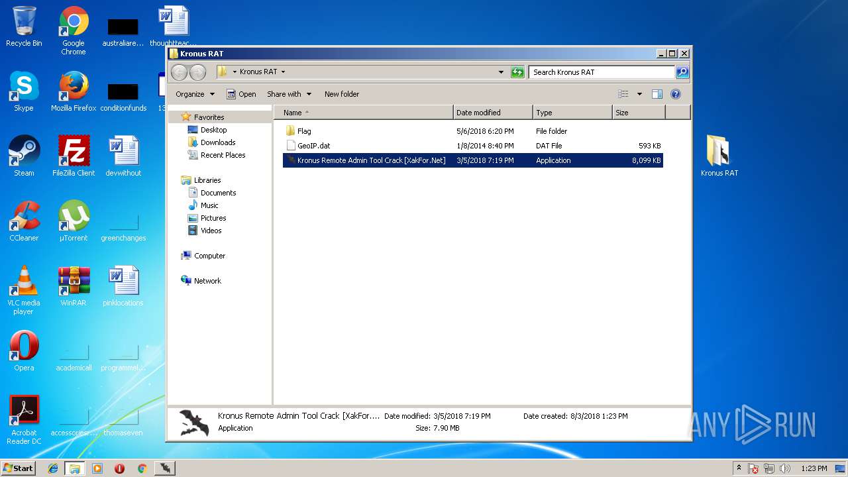Select the Kronus RAT folder on desktop
The image size is (848, 477).
[x=719, y=156]
